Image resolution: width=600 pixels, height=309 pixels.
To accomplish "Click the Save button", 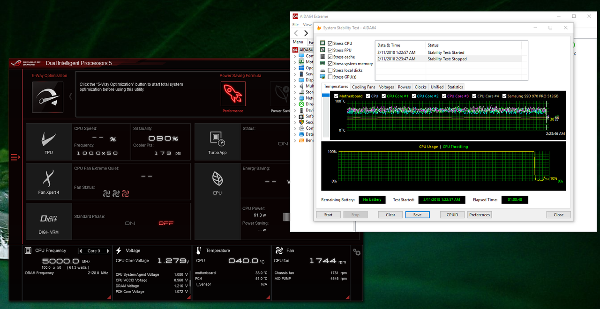I will [x=418, y=215].
